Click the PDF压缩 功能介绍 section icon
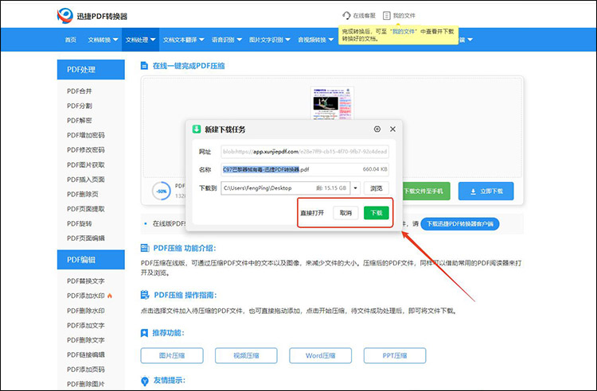The height and width of the screenshot is (391, 597). tap(145, 248)
